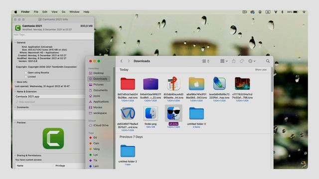Open the Help menu

point(86,12)
